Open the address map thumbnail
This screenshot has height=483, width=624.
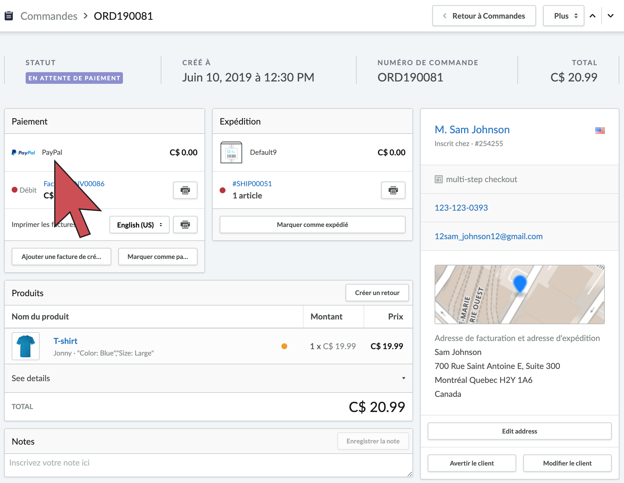[519, 294]
